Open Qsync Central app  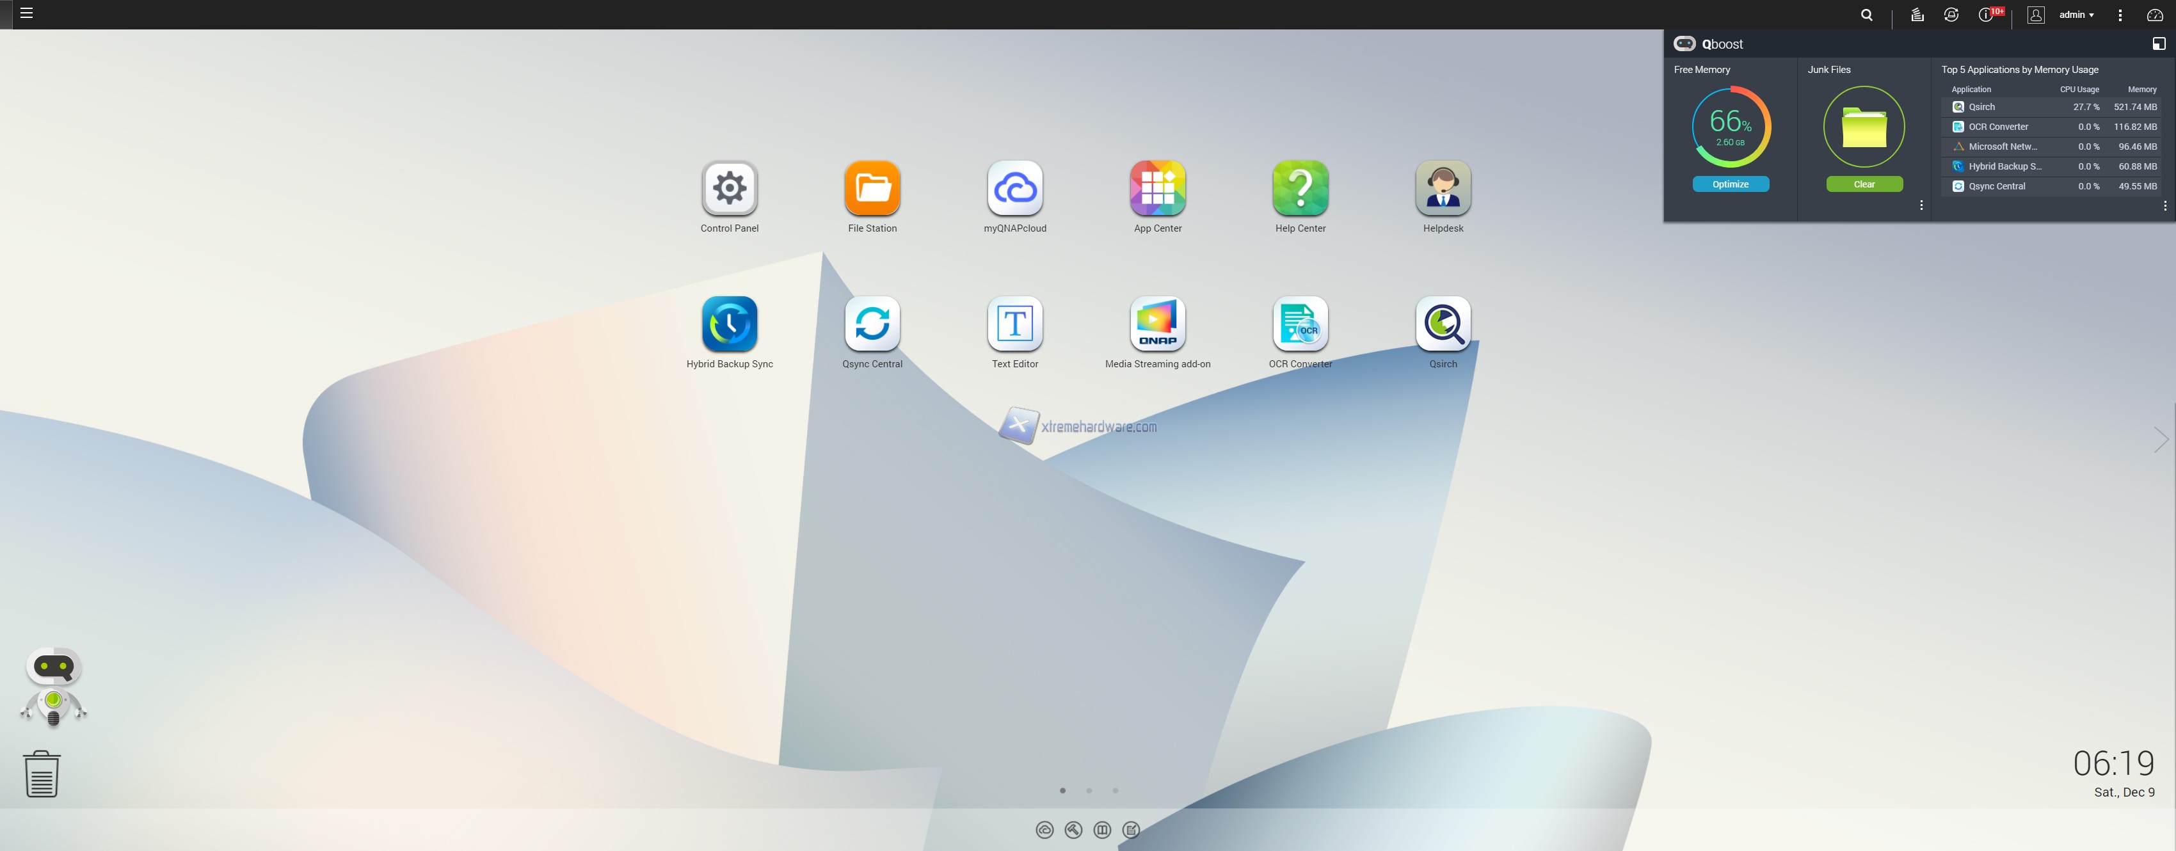pyautogui.click(x=872, y=324)
